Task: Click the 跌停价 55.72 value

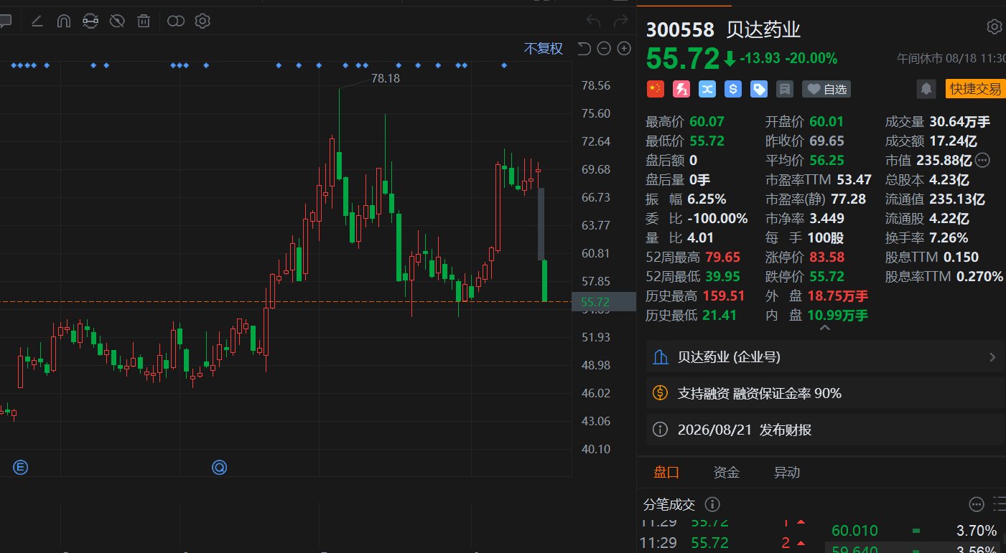Action: [x=827, y=276]
